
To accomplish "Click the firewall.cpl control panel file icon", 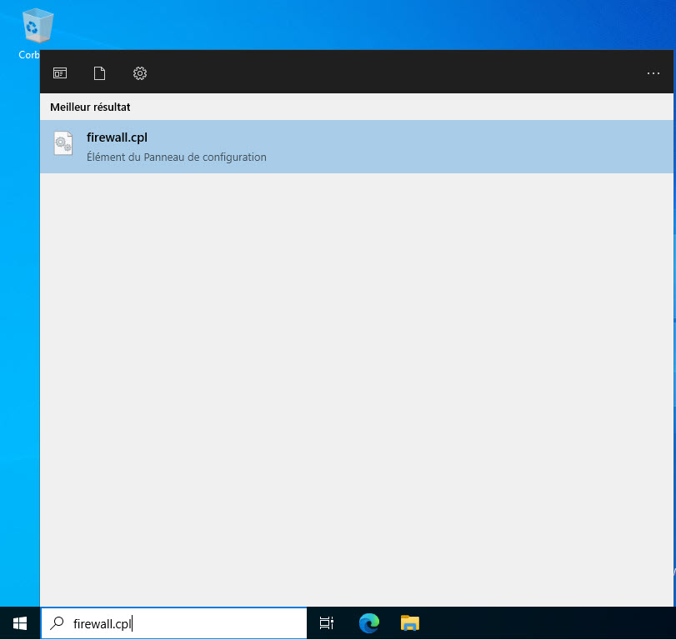I will pyautogui.click(x=63, y=143).
